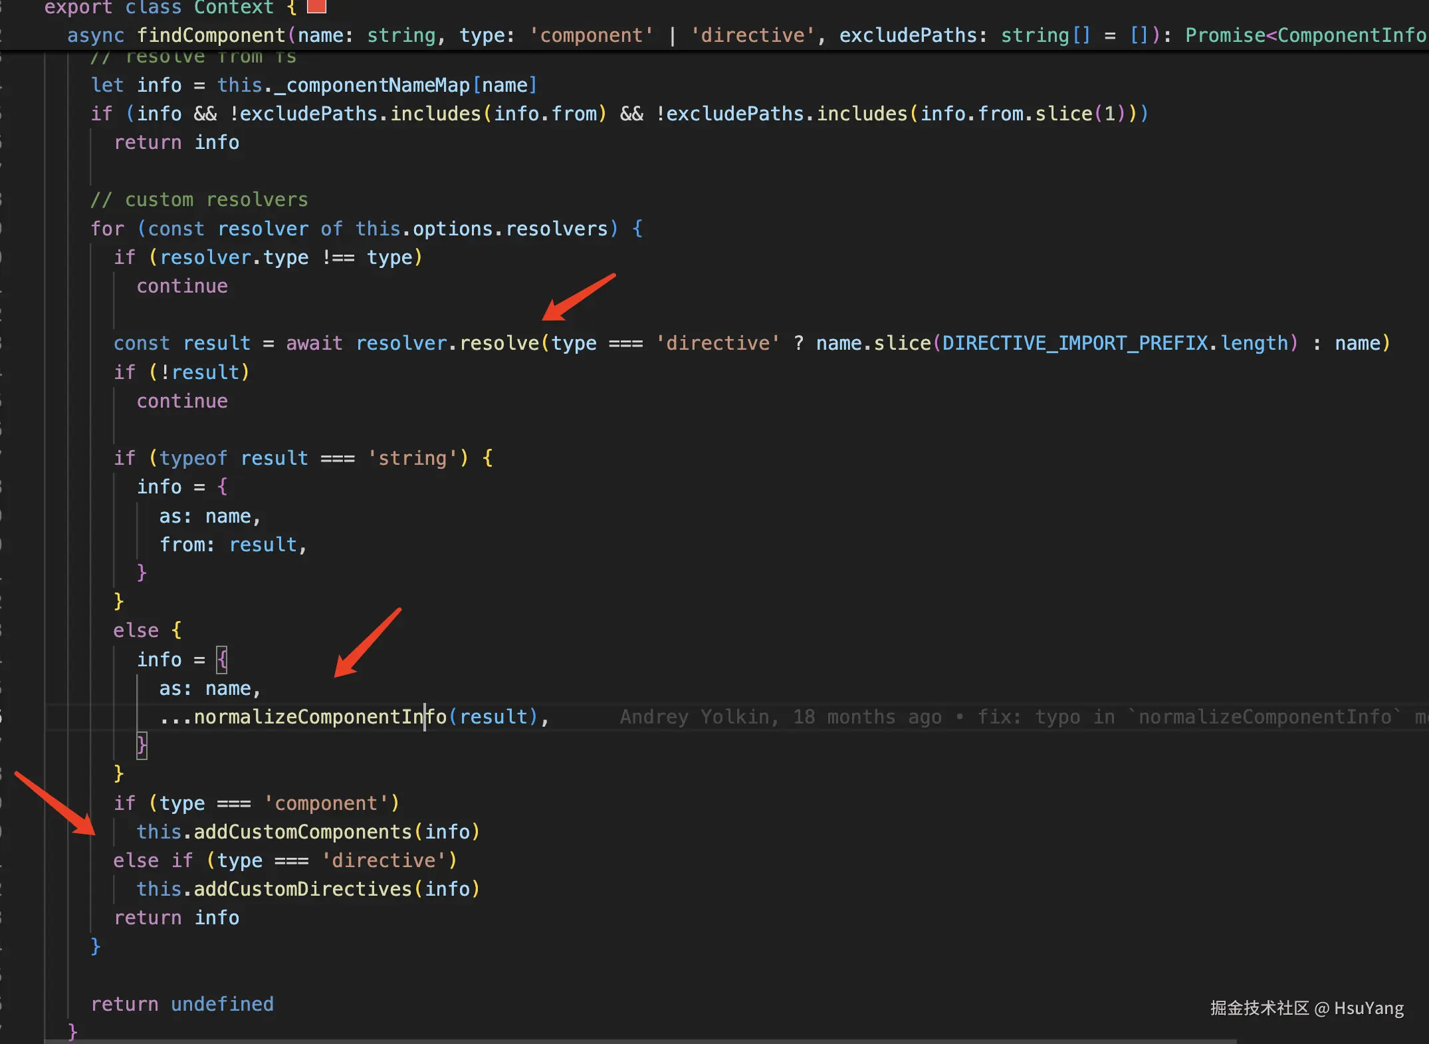Click resolver.resolve method name
The height and width of the screenshot is (1044, 1429).
click(x=499, y=343)
